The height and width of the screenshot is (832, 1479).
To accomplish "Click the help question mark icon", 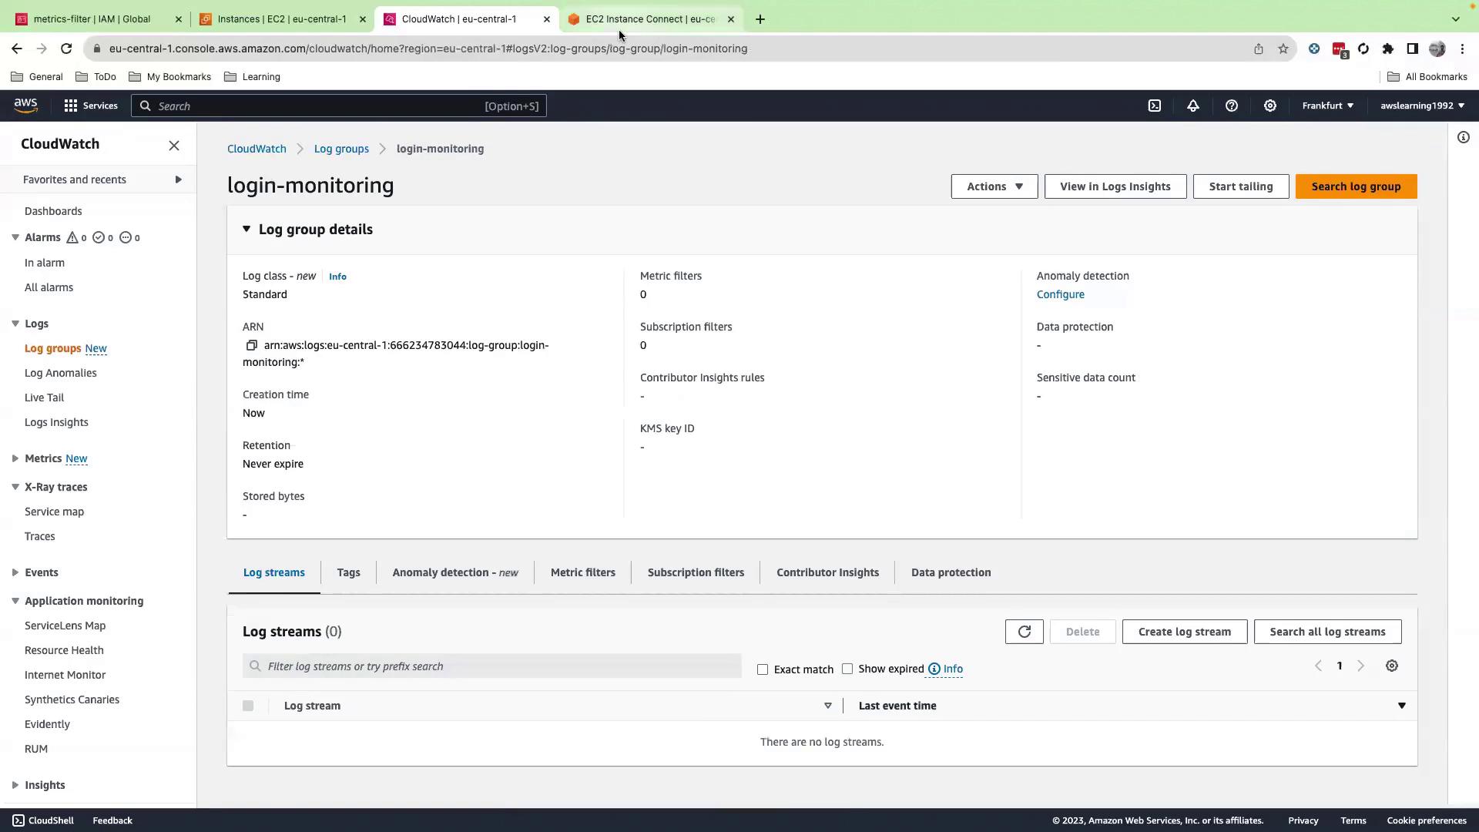I will point(1231,106).
